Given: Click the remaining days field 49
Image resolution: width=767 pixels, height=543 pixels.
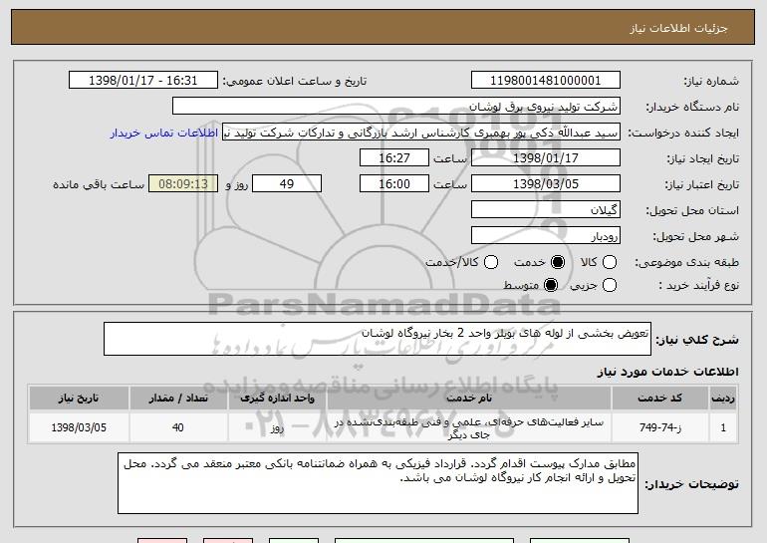Looking at the screenshot, I should pyautogui.click(x=287, y=184).
